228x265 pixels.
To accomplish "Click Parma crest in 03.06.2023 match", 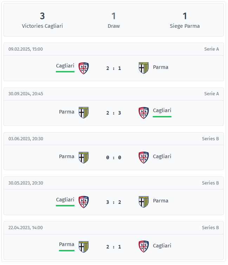I will 84,157.
